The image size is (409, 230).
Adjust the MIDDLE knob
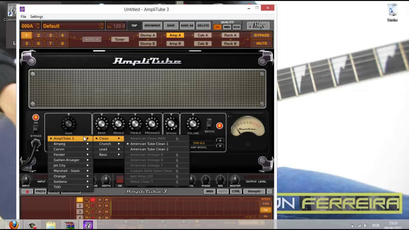pos(119,124)
